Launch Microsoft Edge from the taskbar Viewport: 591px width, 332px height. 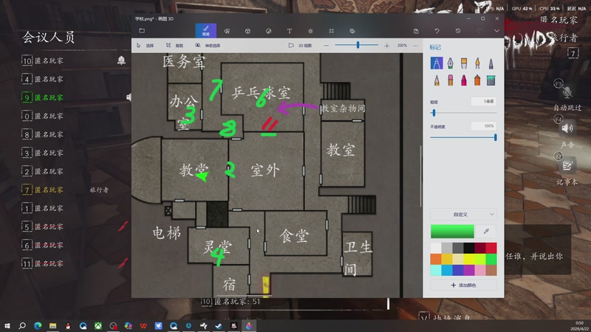coord(38,325)
